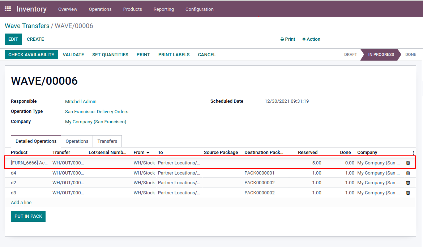The image size is (423, 247).
Task: Switch to the Detailed Operations tab
Action: 36,141
